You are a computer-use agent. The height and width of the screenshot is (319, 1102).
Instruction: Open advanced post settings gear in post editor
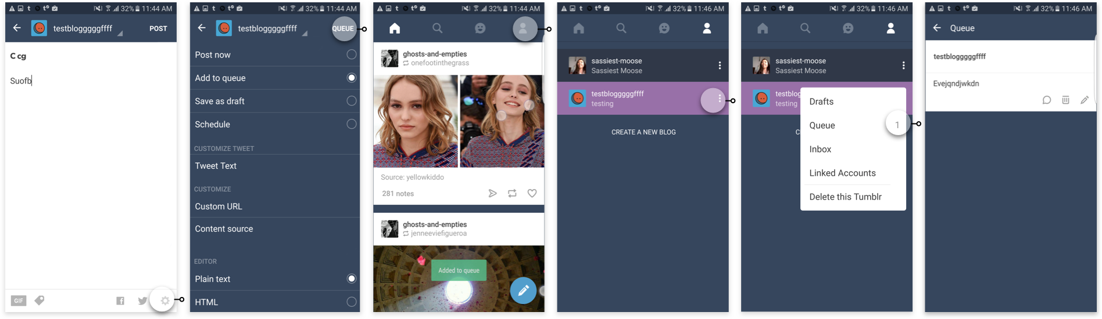pyautogui.click(x=165, y=300)
